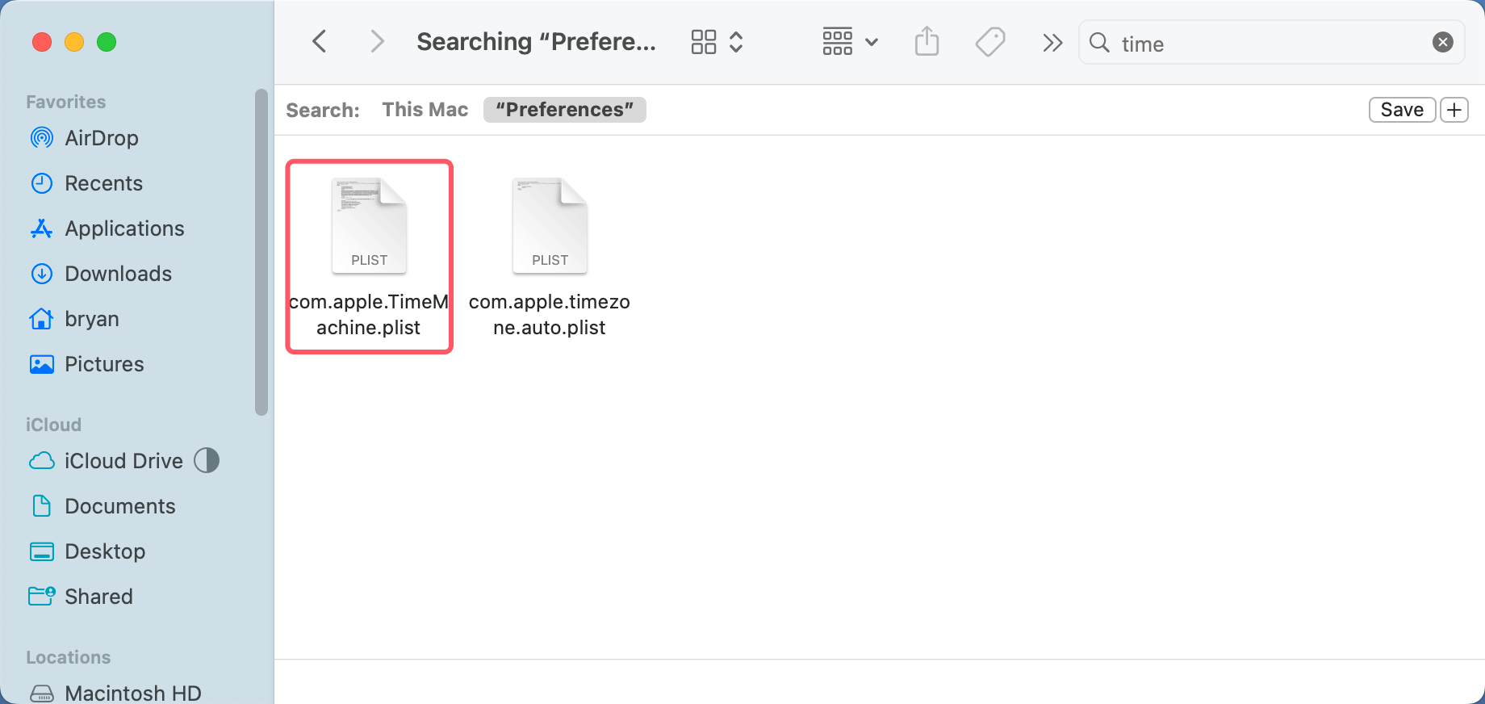This screenshot has width=1485, height=704.
Task: Open the Downloads folder in sidebar
Action: pyautogui.click(x=118, y=274)
